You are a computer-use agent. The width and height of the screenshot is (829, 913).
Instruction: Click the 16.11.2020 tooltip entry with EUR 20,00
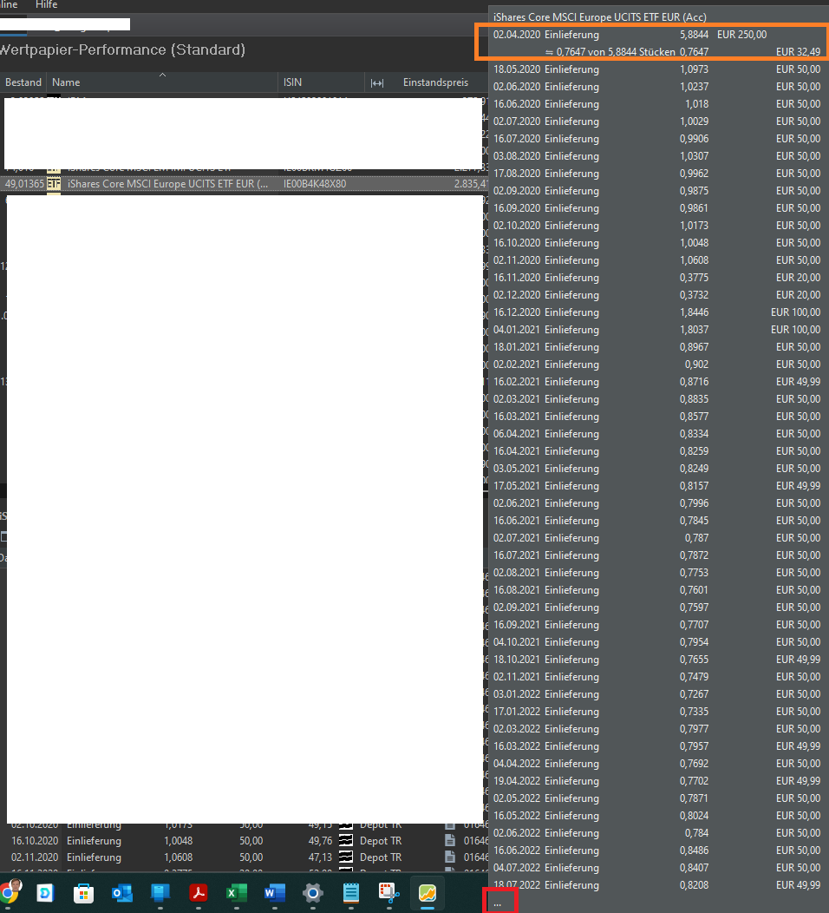click(656, 278)
